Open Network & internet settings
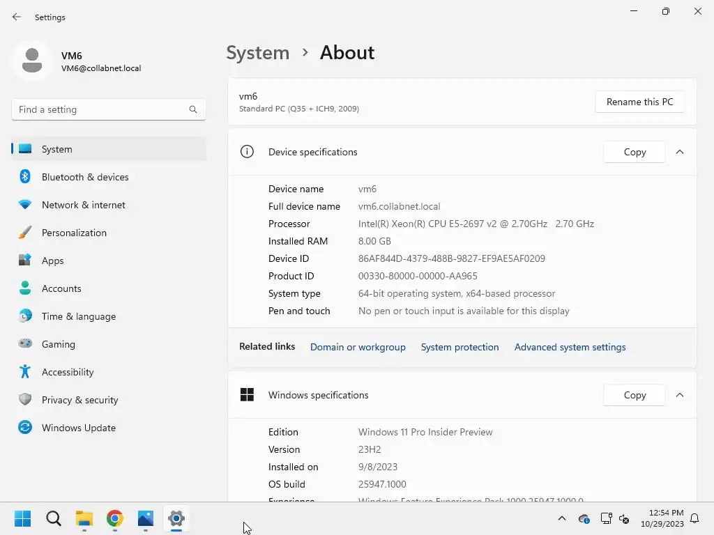The image size is (714, 535). [108, 205]
